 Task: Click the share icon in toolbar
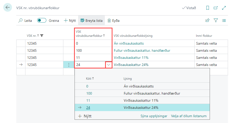207,21
